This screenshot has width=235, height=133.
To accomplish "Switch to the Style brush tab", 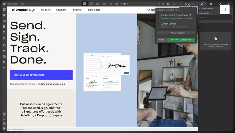I will (202, 4).
